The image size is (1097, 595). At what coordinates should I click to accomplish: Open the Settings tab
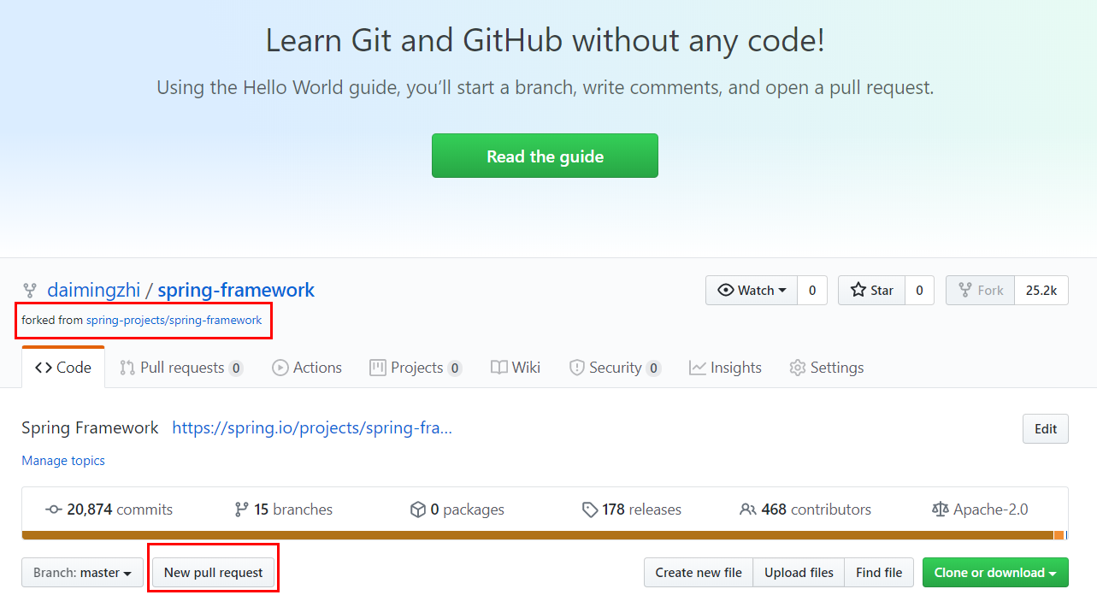(x=826, y=368)
